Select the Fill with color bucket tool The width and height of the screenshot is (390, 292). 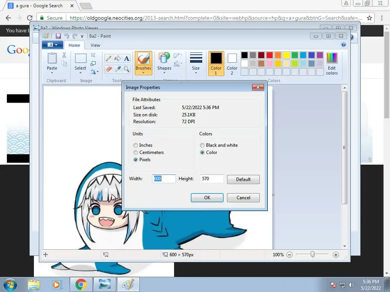tap(117, 58)
